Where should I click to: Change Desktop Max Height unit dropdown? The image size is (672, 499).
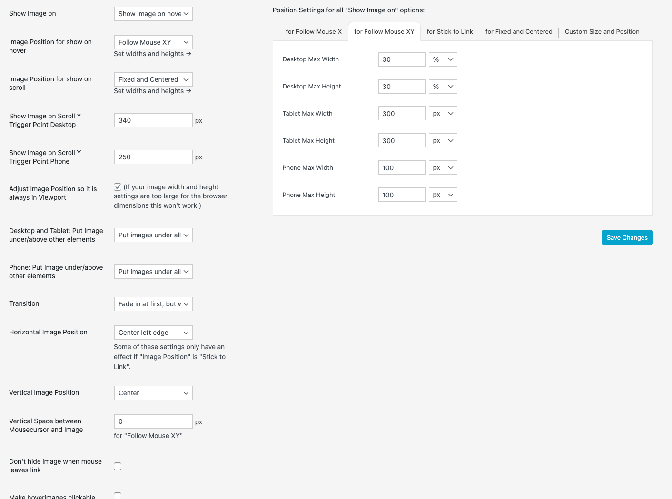tap(443, 87)
